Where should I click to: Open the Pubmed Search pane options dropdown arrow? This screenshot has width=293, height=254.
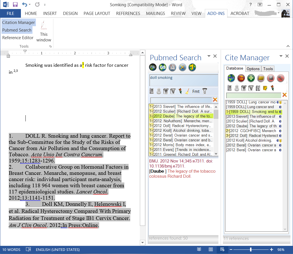point(209,56)
